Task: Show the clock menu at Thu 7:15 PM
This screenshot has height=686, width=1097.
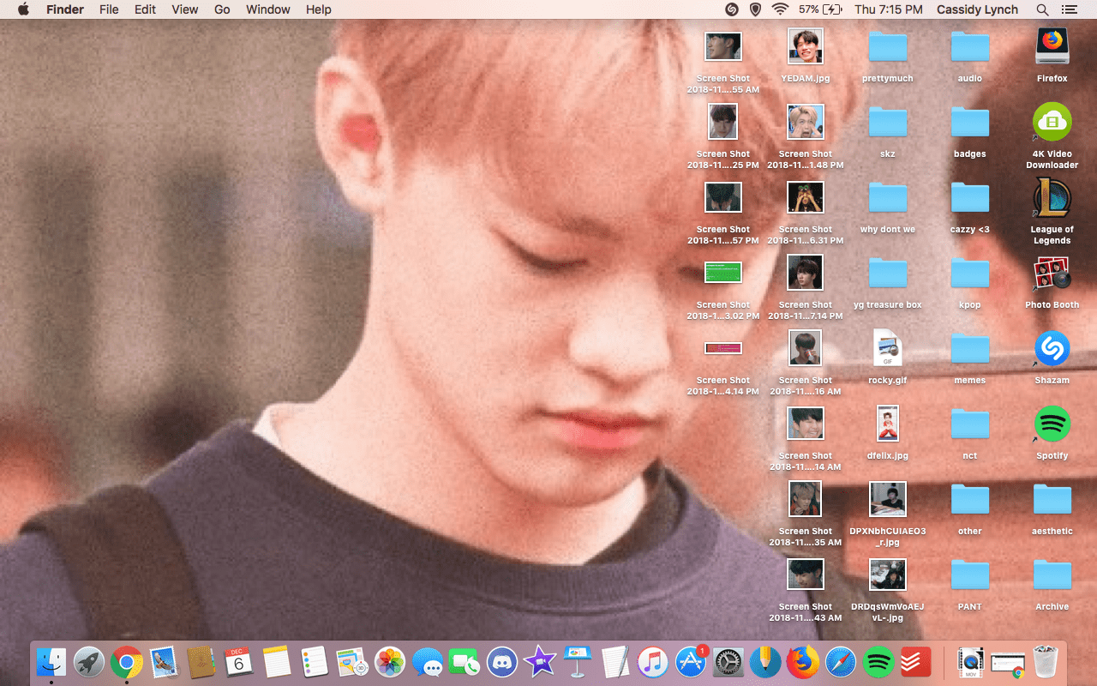Action: [889, 9]
